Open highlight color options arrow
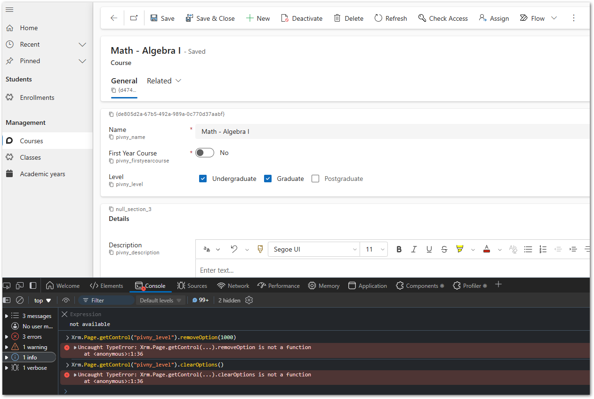Screen dimensions: 594x399 [x=473, y=250]
